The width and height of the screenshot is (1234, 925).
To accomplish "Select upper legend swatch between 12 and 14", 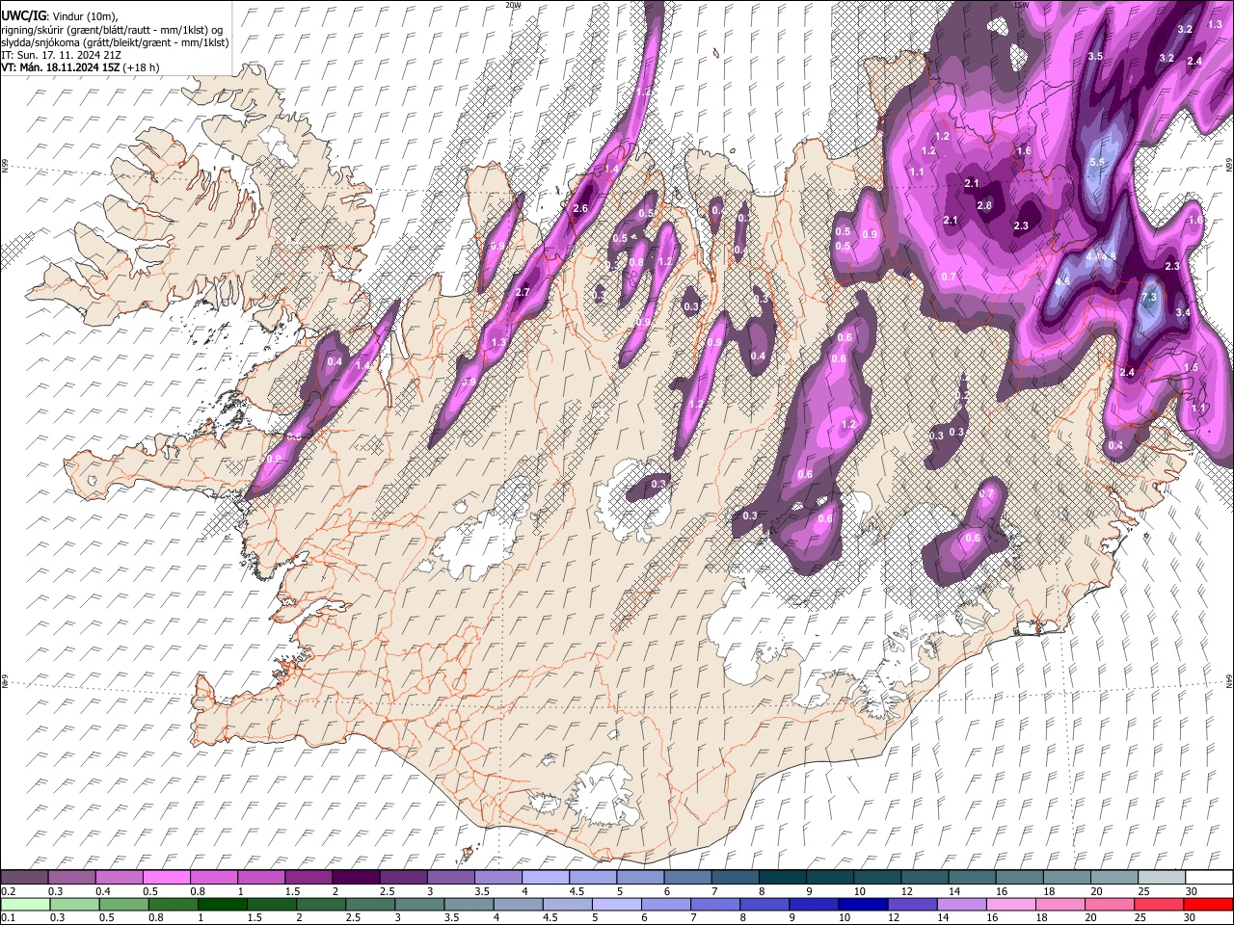I will (x=924, y=877).
